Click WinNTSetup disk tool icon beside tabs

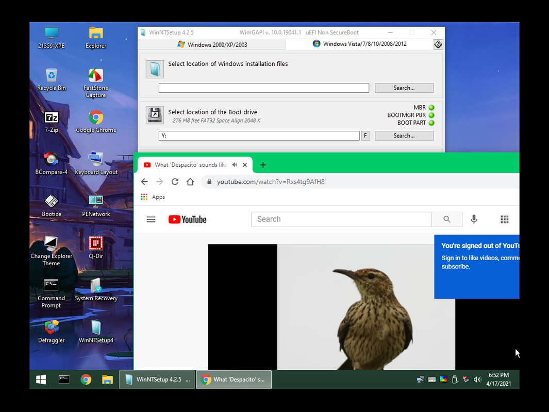(x=438, y=44)
